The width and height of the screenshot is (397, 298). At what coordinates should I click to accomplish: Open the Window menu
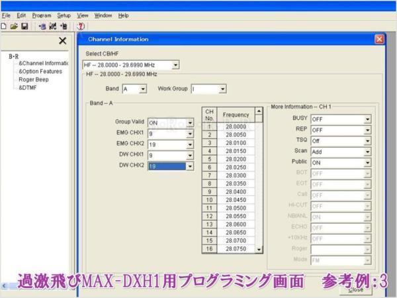tap(103, 15)
